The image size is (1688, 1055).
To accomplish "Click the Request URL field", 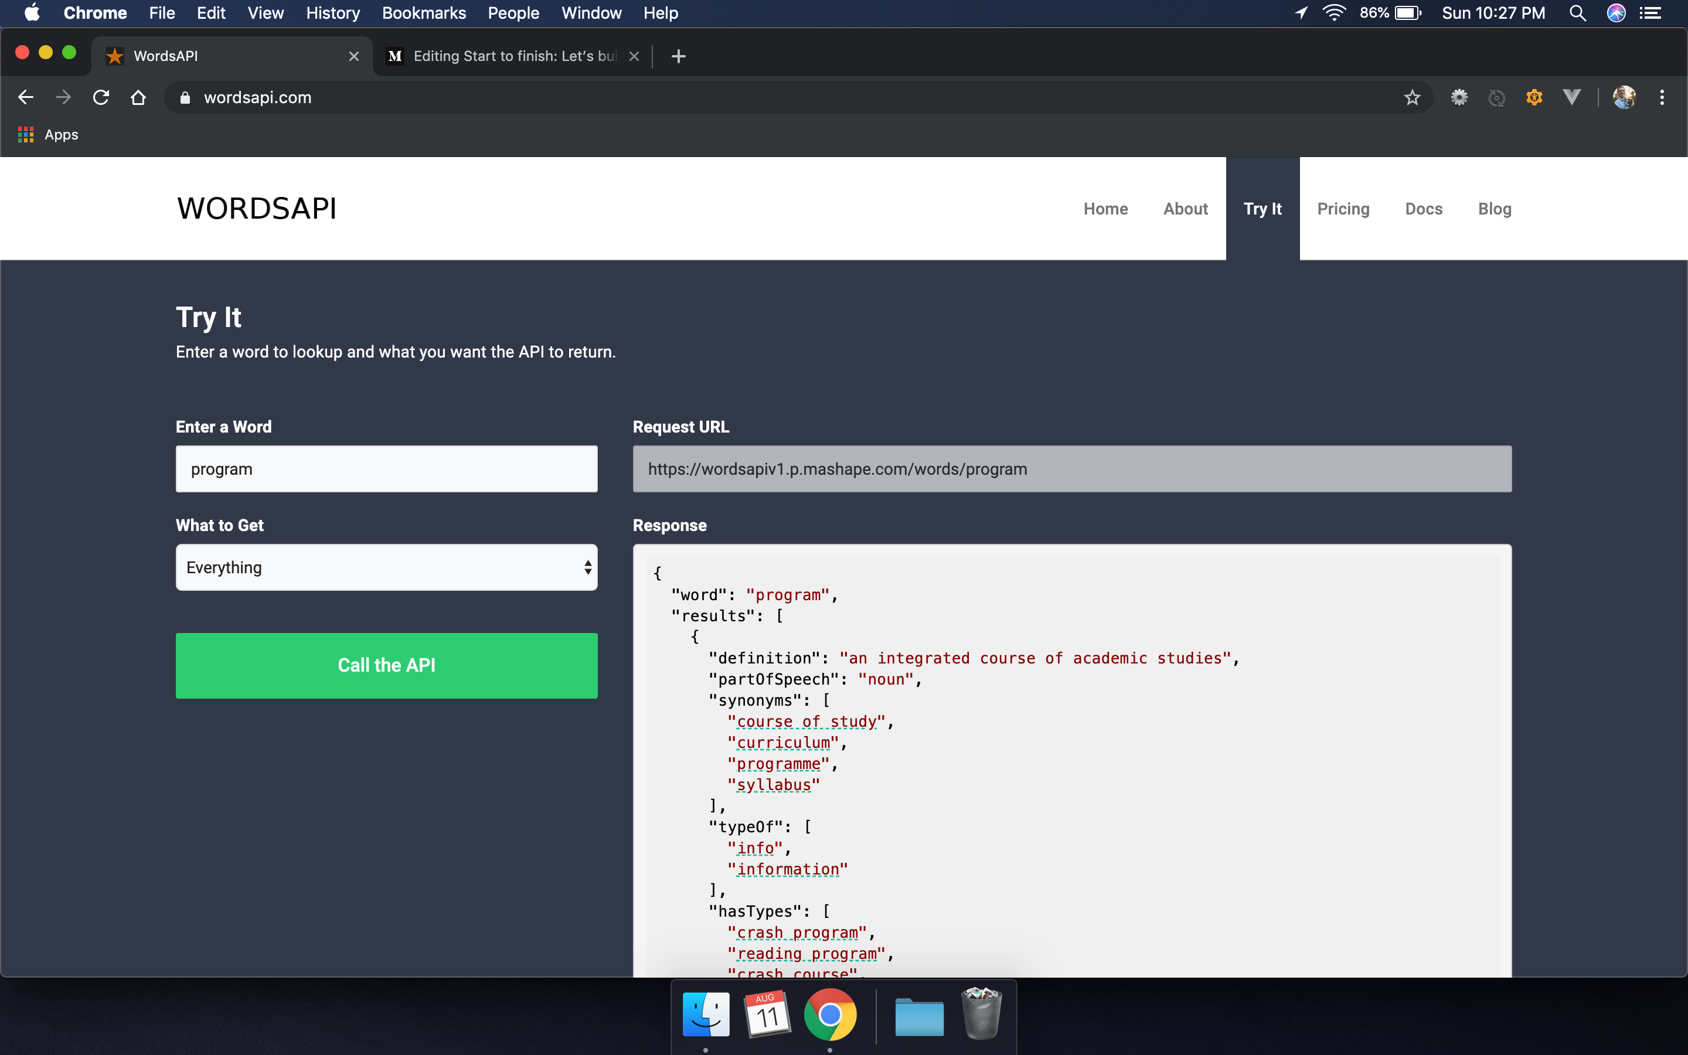I will tap(1072, 469).
